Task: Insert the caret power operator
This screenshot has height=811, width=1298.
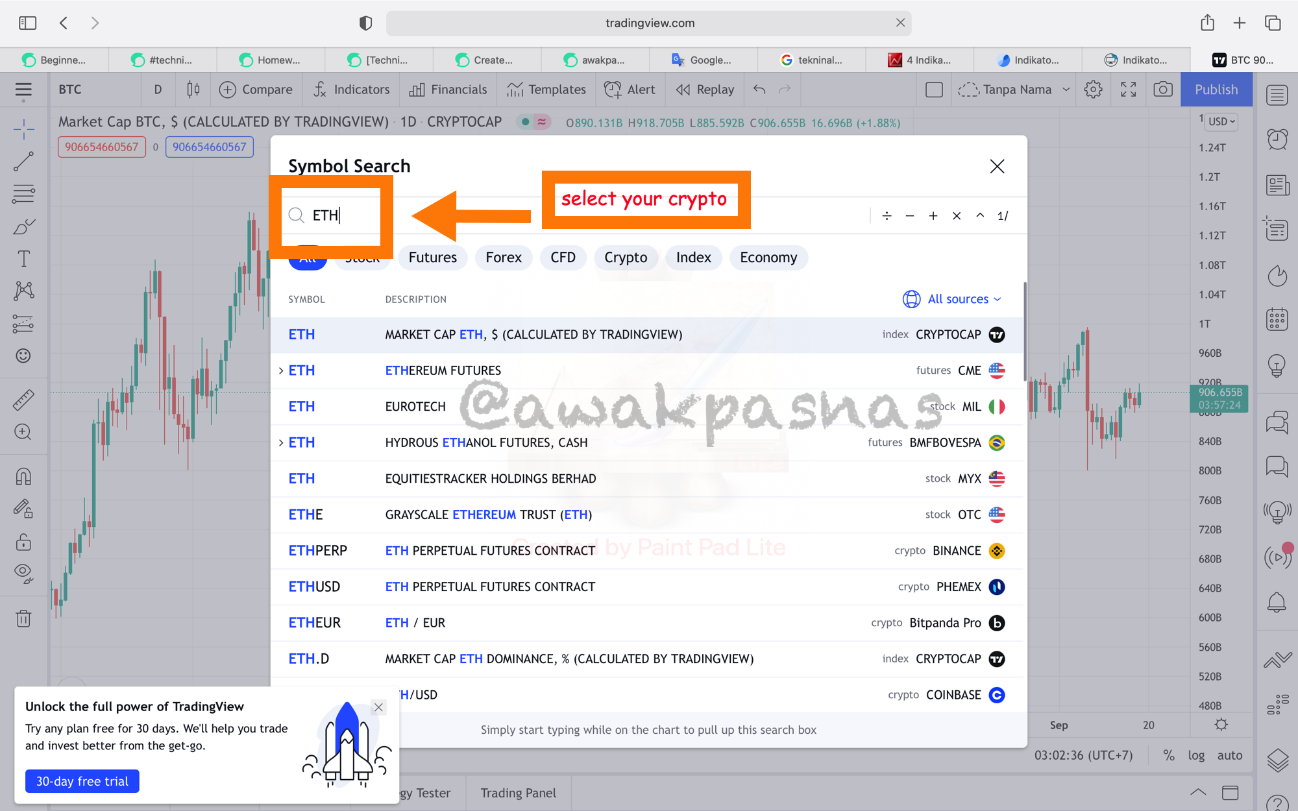Action: coord(980,215)
